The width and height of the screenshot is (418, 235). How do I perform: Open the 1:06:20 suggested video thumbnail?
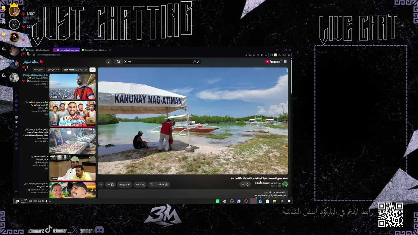tap(72, 168)
